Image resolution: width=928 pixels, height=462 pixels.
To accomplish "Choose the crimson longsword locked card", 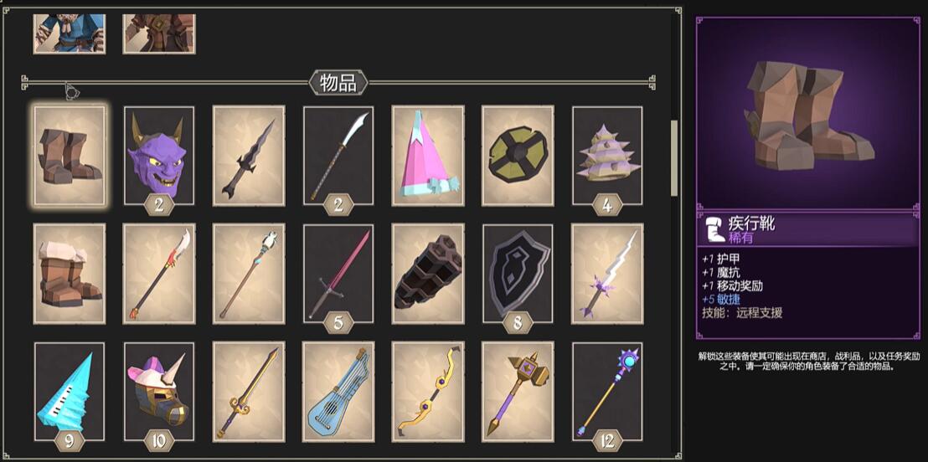I will tap(338, 274).
